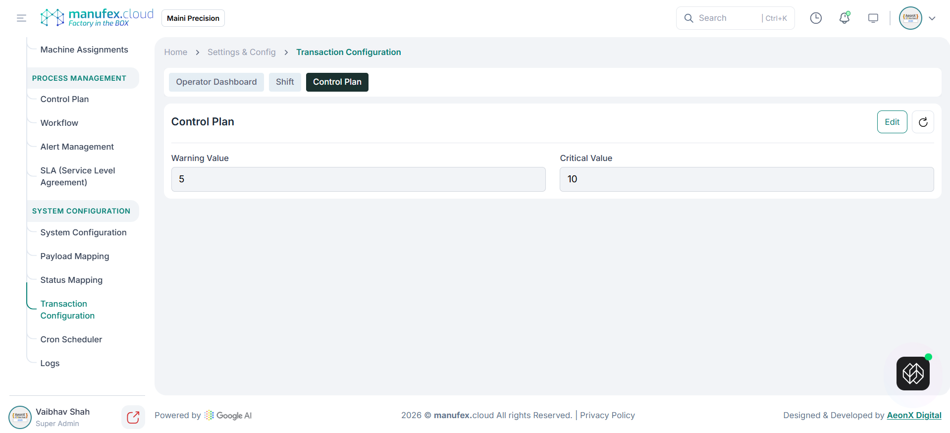Click the Vaibhav Shah sidebar avatar
The height and width of the screenshot is (433, 950).
[x=20, y=417]
